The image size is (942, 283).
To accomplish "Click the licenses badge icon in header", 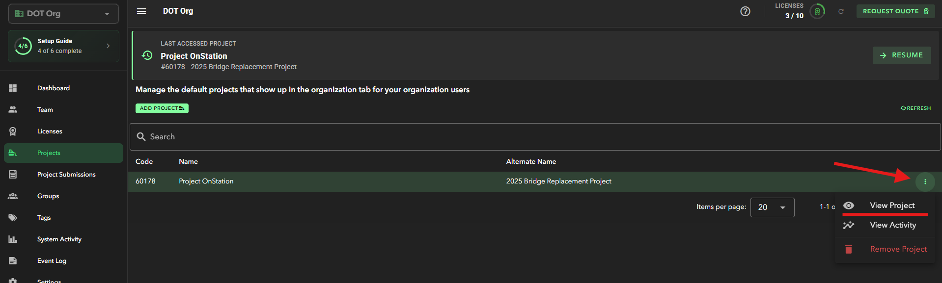I will 817,11.
